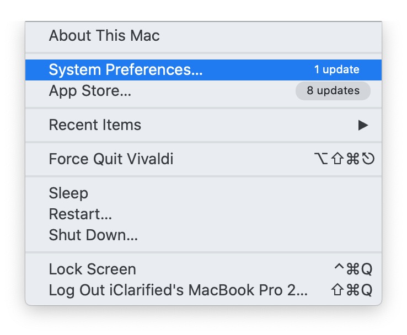The height and width of the screenshot is (335, 407).
Task: Put the Mac to Sleep
Action: click(68, 193)
